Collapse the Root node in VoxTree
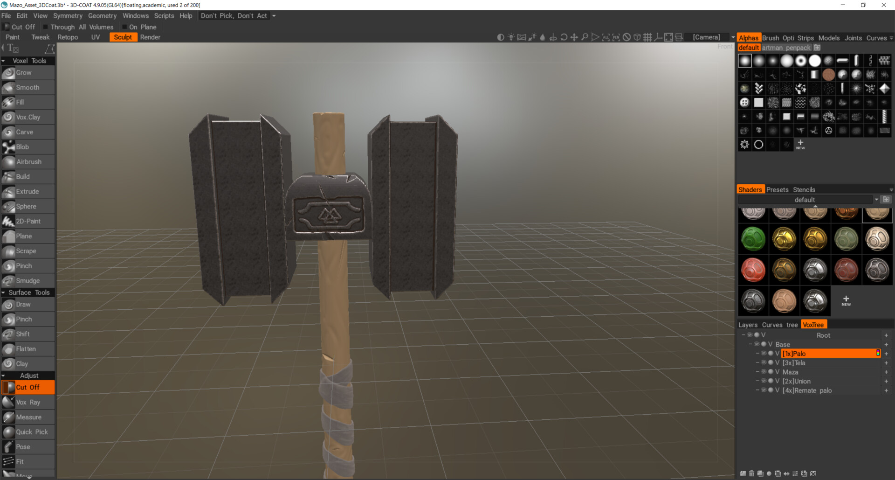Screen dimensions: 895x480 tap(743, 335)
